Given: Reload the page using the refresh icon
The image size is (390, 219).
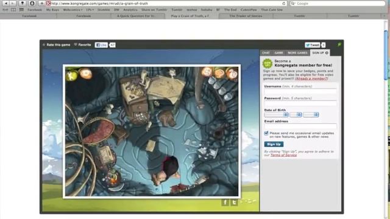Looking at the screenshot, I should pyautogui.click(x=283, y=4).
